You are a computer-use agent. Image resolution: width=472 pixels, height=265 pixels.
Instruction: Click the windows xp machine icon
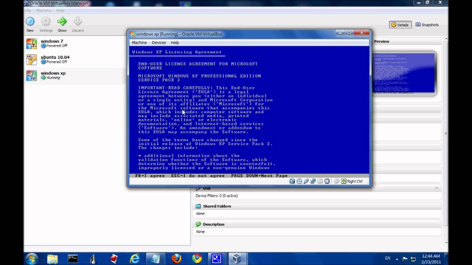point(31,75)
